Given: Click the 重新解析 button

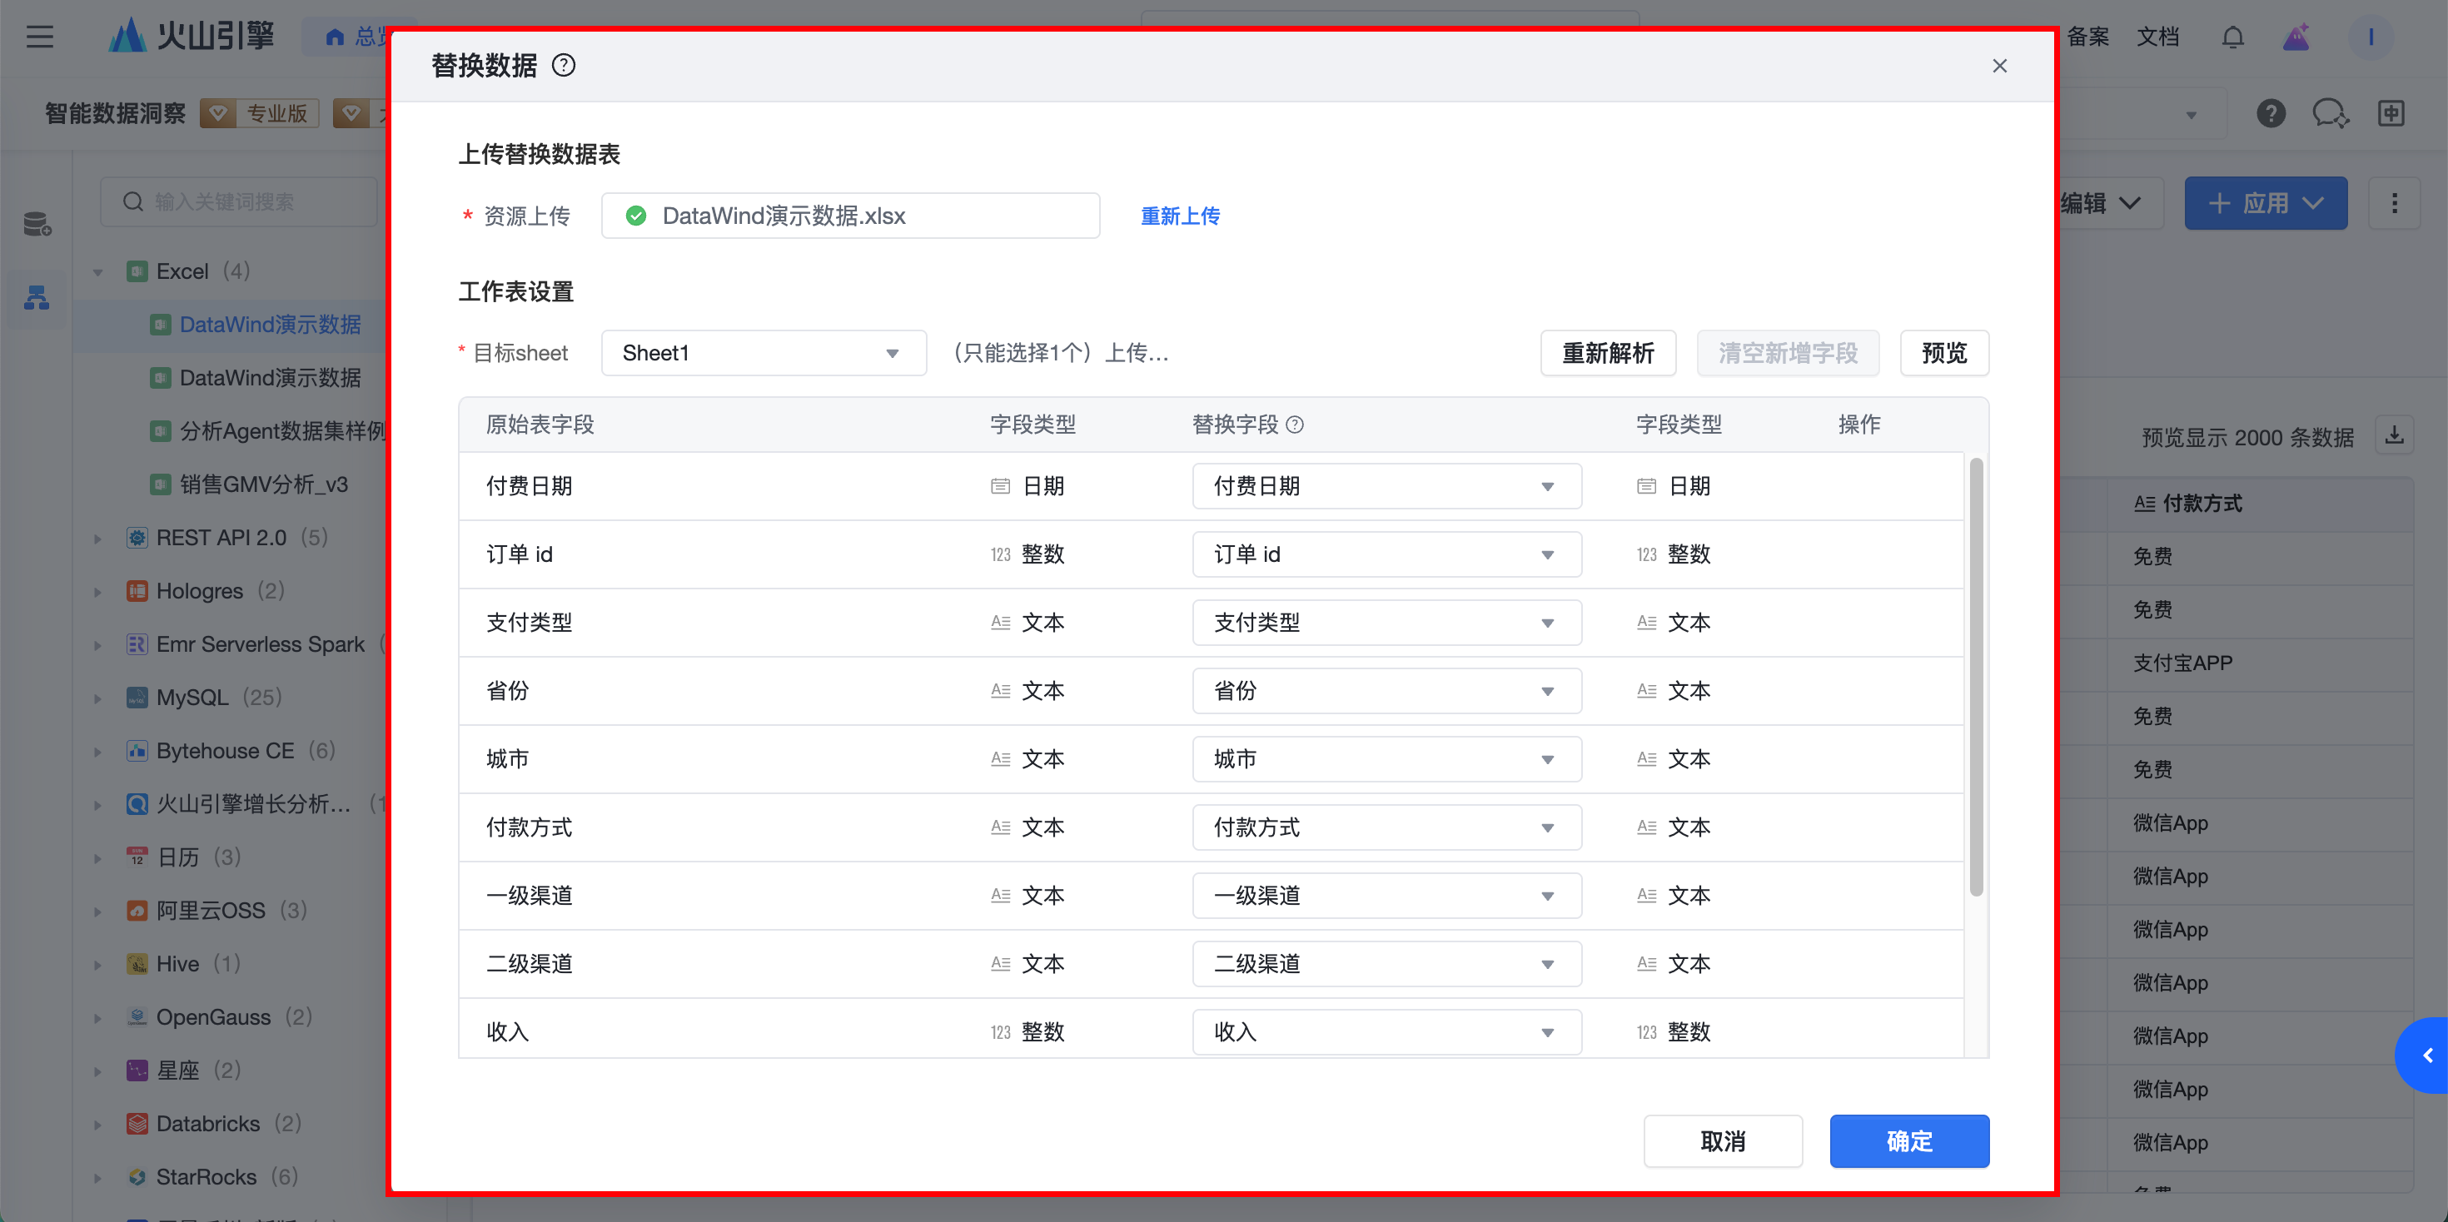Looking at the screenshot, I should click(1607, 354).
